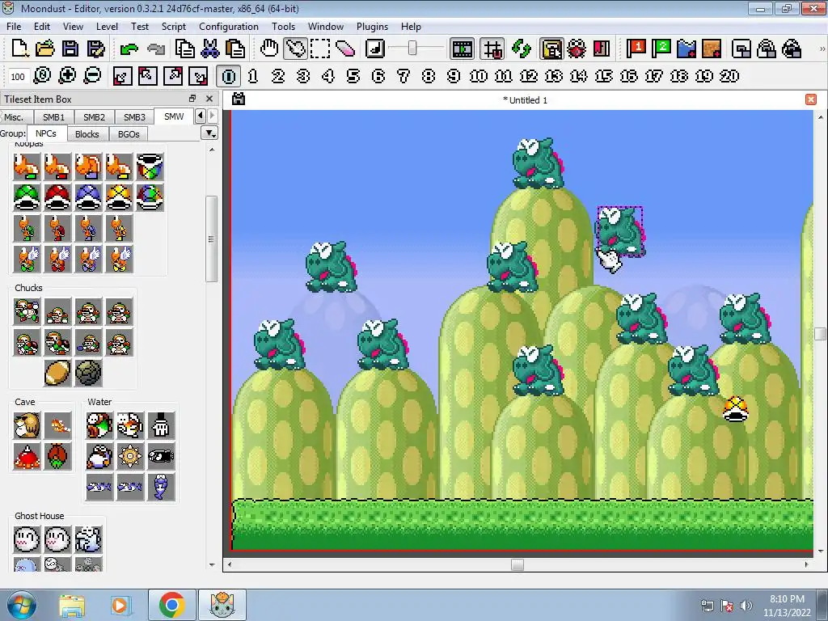Switch to the SMB3 tileset tab

tap(134, 117)
